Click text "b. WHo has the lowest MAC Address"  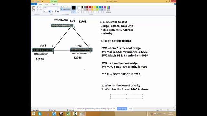click(125, 89)
